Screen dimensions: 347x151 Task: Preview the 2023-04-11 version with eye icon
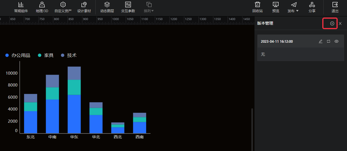click(336, 41)
